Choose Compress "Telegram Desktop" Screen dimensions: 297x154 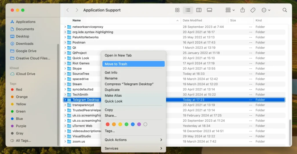(x=133, y=84)
